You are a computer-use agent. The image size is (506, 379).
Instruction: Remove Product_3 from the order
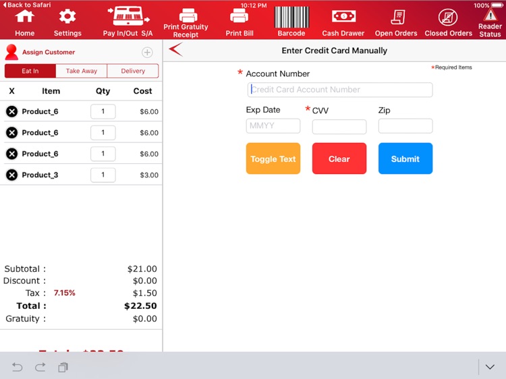click(x=12, y=175)
